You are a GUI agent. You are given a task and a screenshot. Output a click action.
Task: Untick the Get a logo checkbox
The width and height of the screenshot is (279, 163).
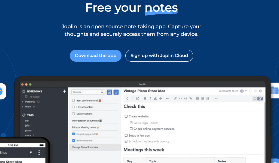tap(131, 123)
